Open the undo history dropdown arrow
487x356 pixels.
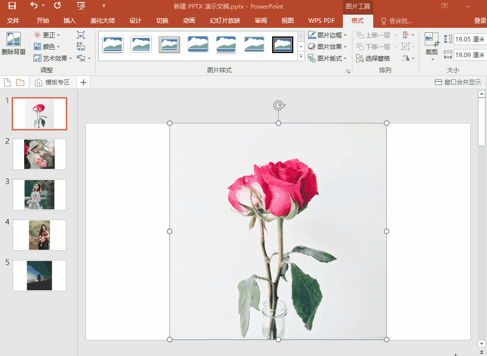tap(43, 6)
